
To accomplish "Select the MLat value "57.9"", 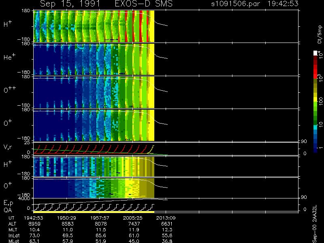I will pyautogui.click(x=68, y=241).
